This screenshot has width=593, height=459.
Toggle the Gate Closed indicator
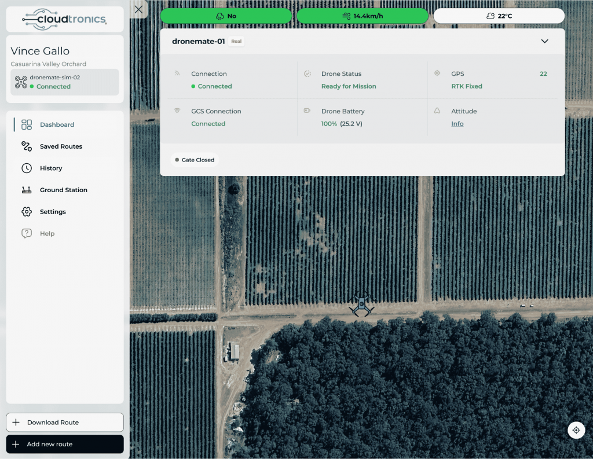195,159
